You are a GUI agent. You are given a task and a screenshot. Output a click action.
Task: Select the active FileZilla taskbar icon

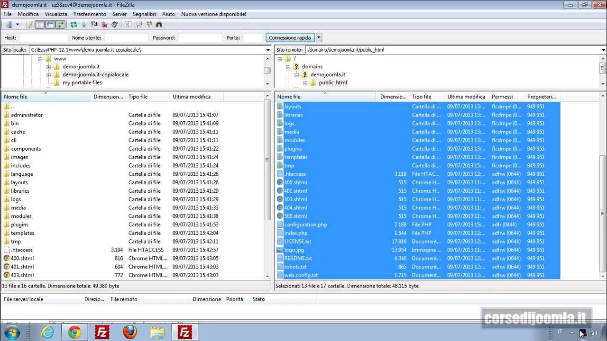184,332
